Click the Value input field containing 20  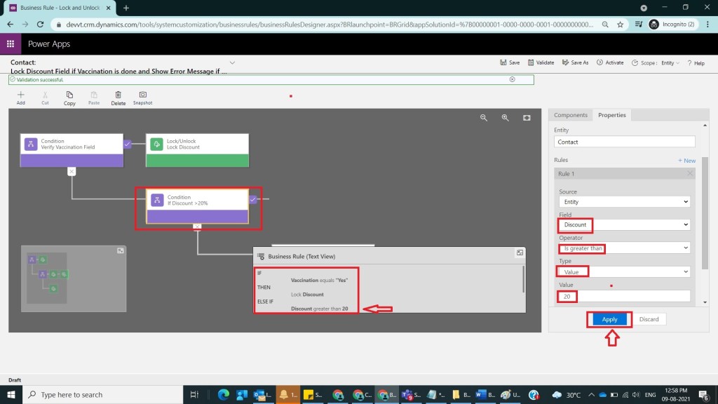tap(624, 297)
